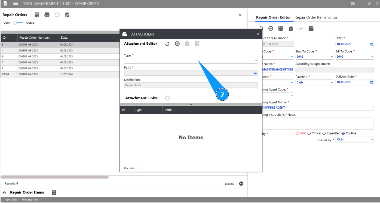
Task: Open the clipboard edit icon in Repair Orders toolbar
Action: (67, 15)
